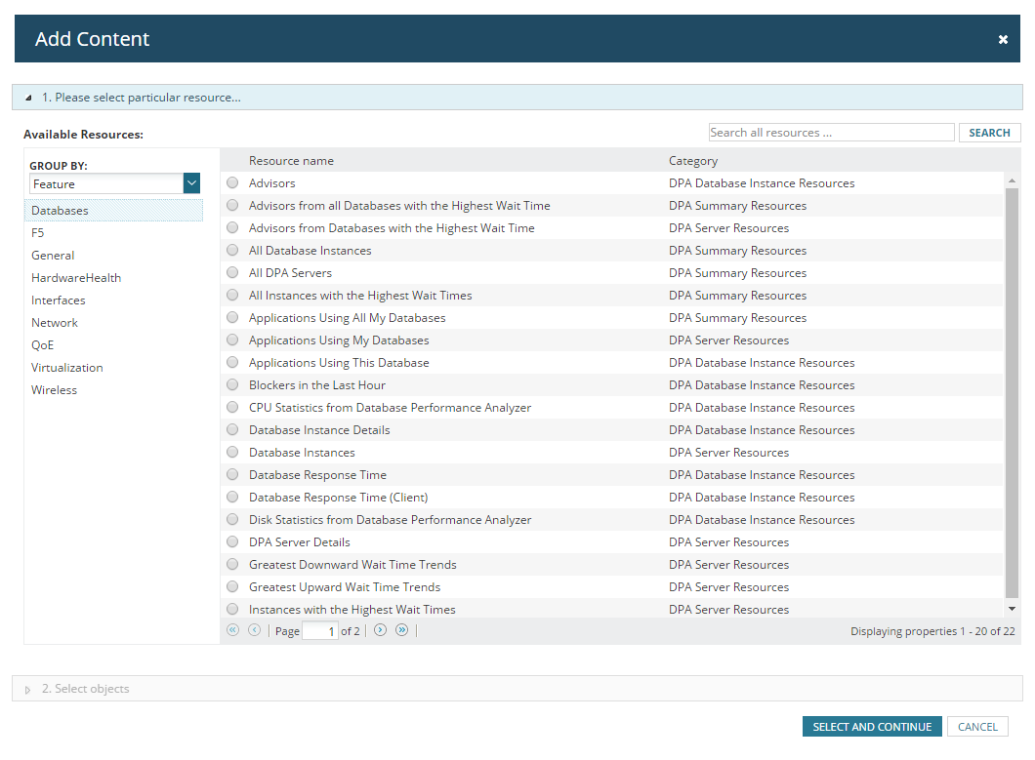Expand the 'Select objects' section
Image resolution: width=1035 pixels, height=760 pixels.
(x=28, y=690)
